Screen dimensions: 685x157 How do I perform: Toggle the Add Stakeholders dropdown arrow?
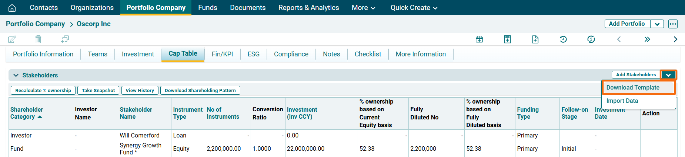coord(668,75)
